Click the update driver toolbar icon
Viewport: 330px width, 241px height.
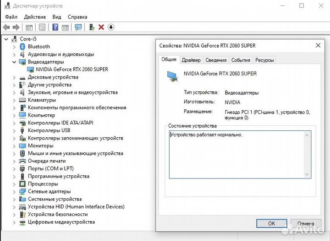click(92, 28)
